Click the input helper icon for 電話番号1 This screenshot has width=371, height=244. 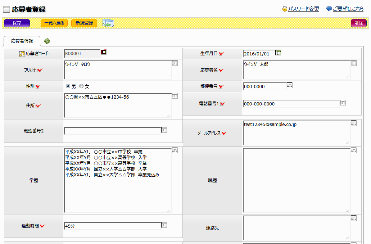343,103
